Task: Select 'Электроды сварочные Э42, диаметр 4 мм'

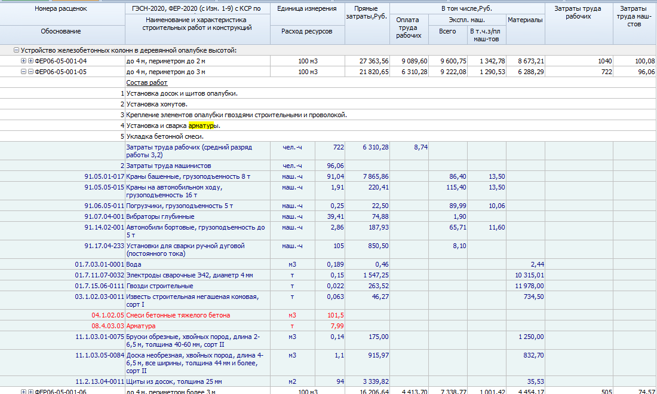Action: (x=189, y=275)
